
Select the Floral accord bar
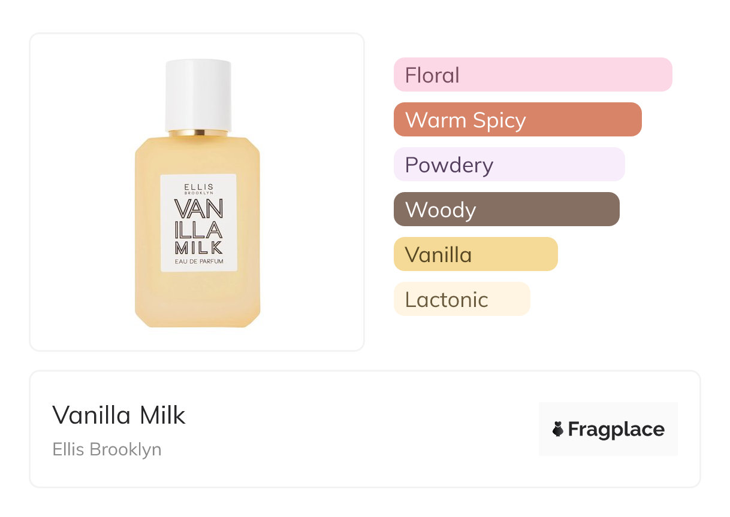(532, 75)
